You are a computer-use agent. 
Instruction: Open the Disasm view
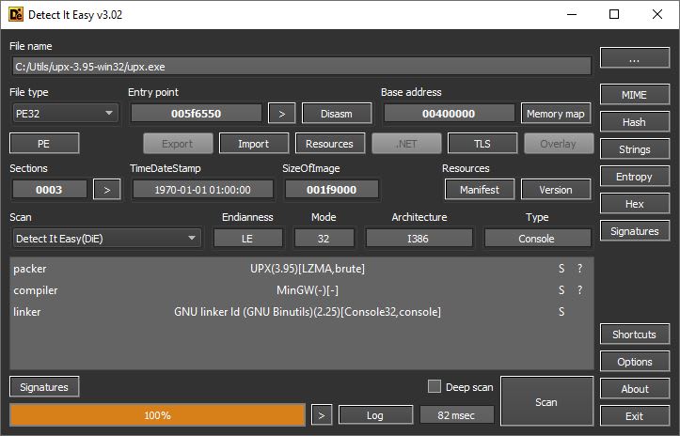[x=337, y=114]
